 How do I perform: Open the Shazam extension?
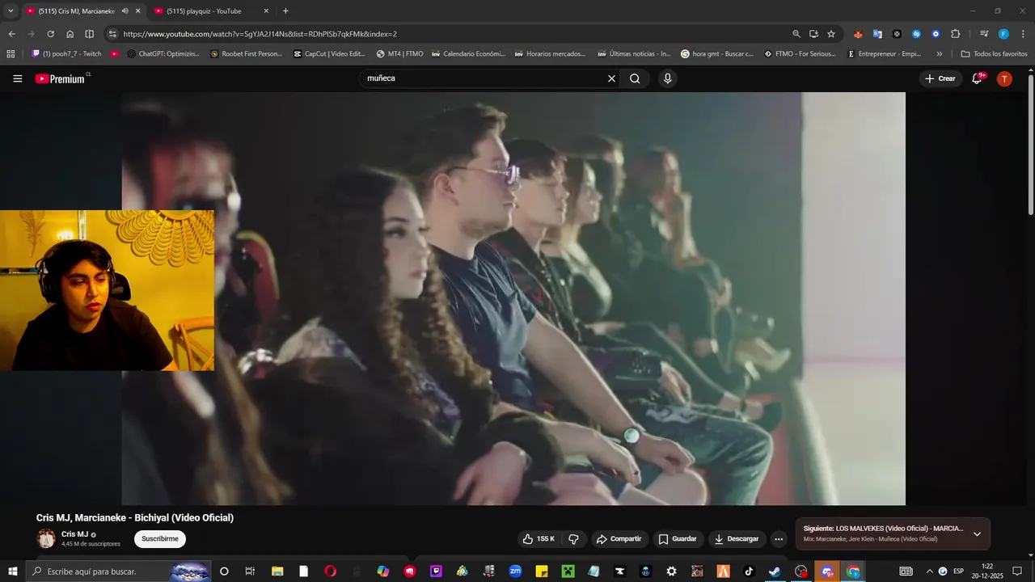coord(916,34)
